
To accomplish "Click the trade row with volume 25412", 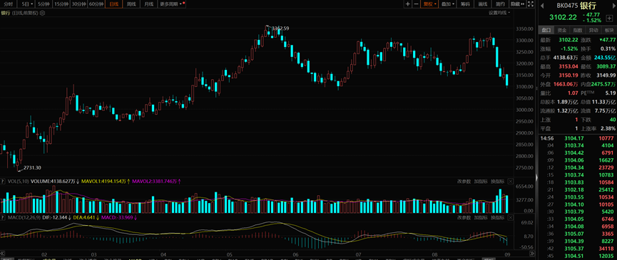I will (x=577, y=189).
